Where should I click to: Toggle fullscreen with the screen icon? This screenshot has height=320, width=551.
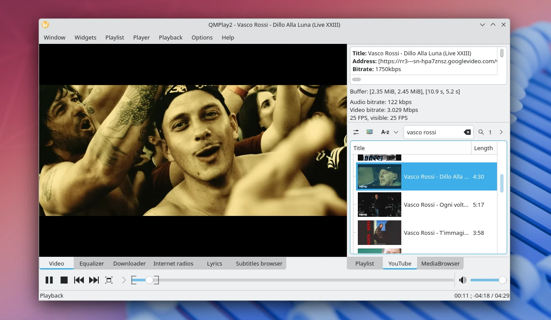point(108,280)
